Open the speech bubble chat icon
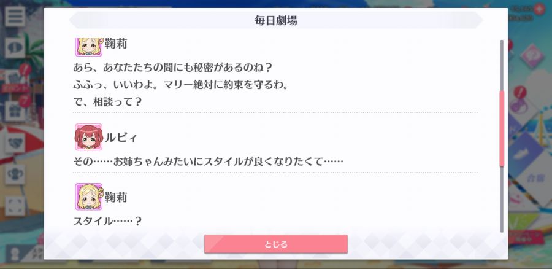The image size is (552, 269). click(x=15, y=48)
